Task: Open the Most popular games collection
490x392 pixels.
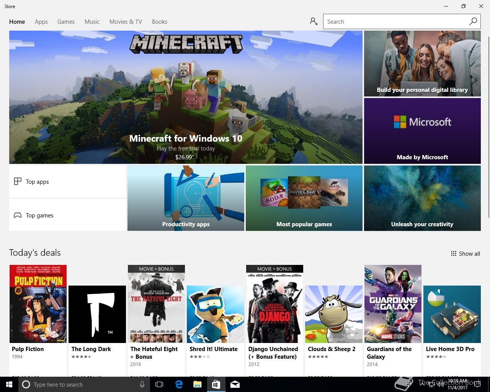Action: [x=304, y=198]
